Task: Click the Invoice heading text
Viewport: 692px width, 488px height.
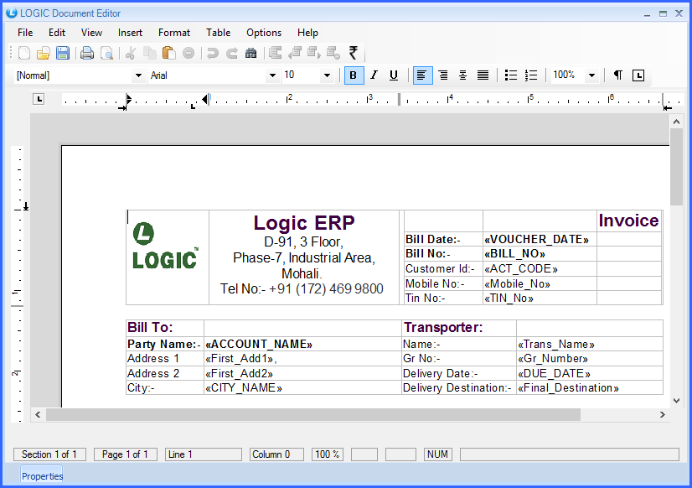Action: tap(628, 221)
